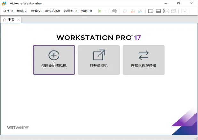Select the 主页 tab

(x=11, y=20)
